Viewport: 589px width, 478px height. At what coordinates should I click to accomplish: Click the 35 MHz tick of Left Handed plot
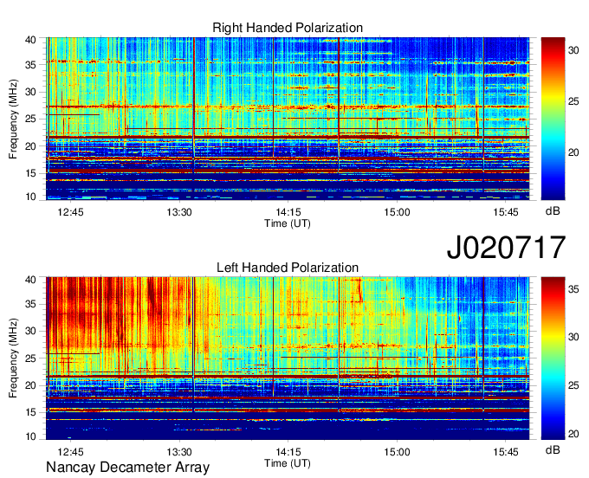click(x=31, y=304)
